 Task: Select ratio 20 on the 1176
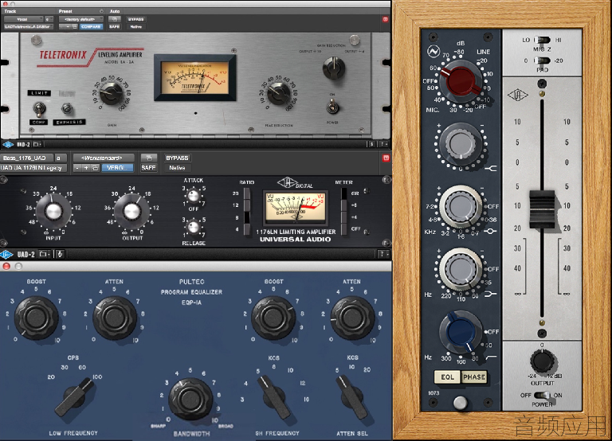pos(247,193)
